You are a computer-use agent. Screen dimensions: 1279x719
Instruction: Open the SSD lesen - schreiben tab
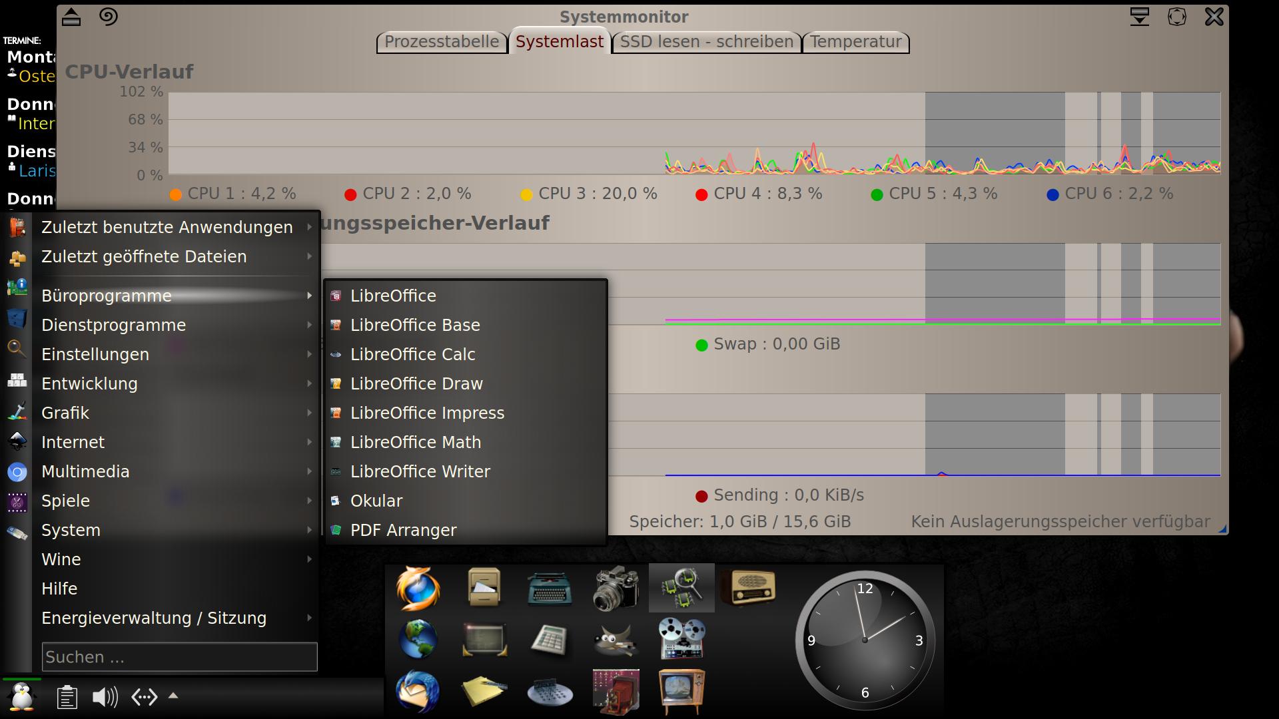click(x=707, y=42)
